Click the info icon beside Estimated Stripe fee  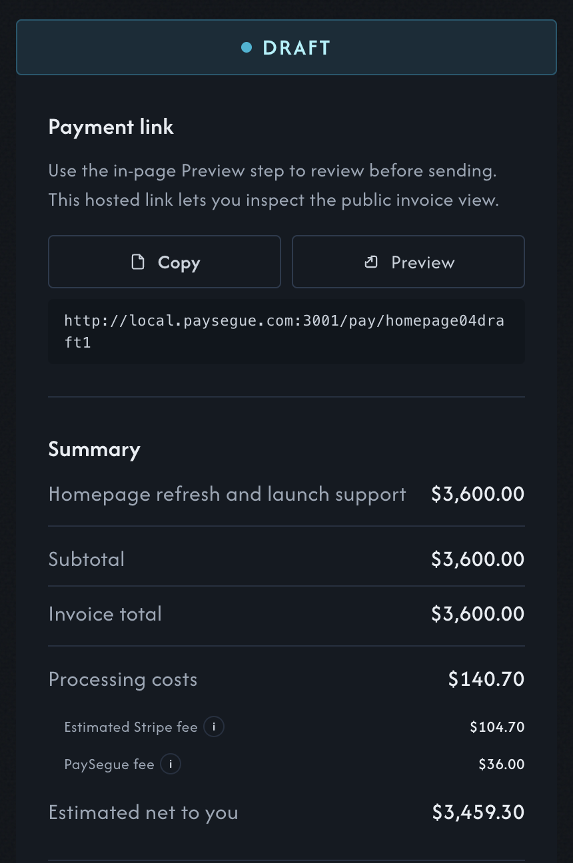click(214, 727)
